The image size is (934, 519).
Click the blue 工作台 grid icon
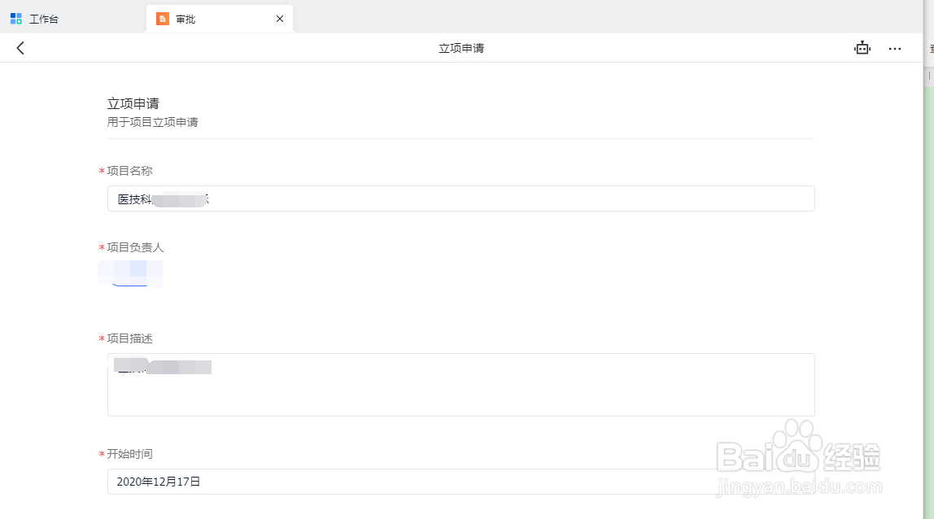pos(16,19)
